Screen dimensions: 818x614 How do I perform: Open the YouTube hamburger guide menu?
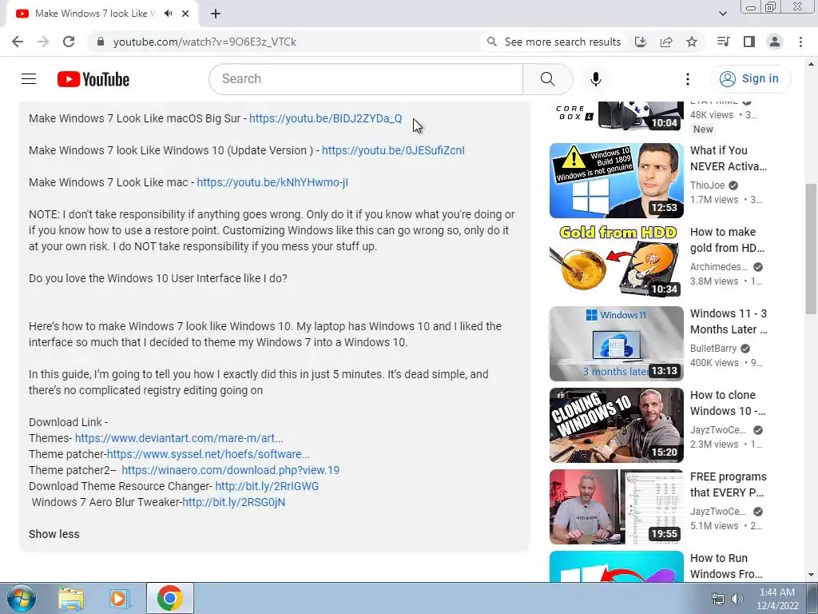(29, 79)
